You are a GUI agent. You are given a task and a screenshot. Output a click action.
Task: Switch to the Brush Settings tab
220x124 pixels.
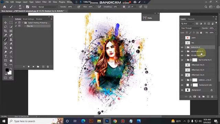pos(29,19)
